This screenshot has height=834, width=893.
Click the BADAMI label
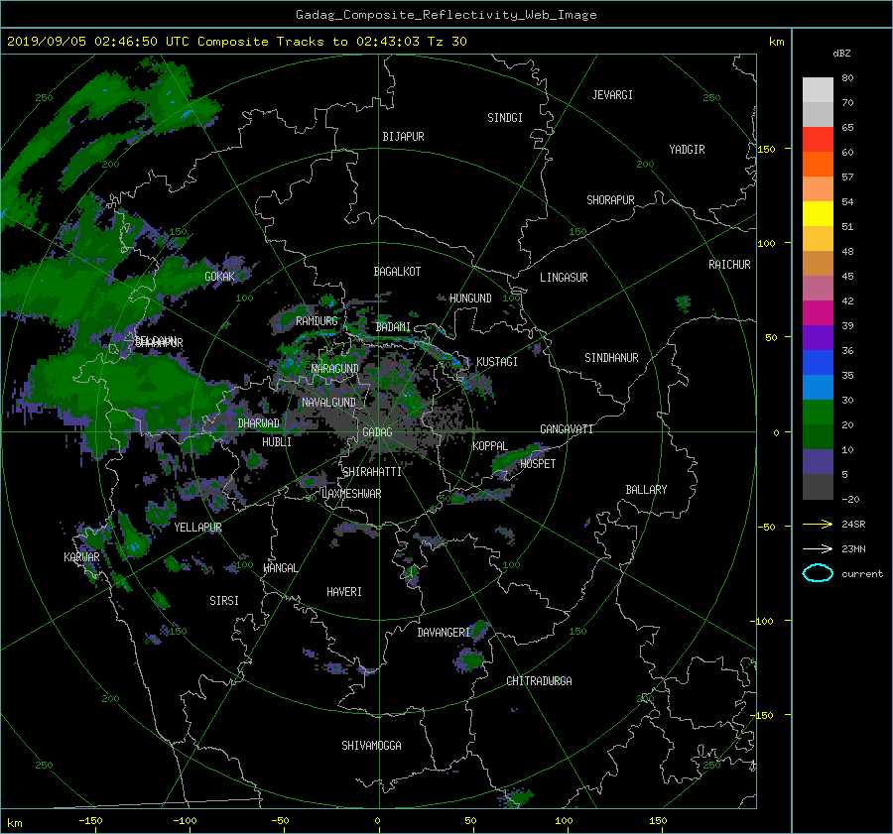tap(393, 327)
